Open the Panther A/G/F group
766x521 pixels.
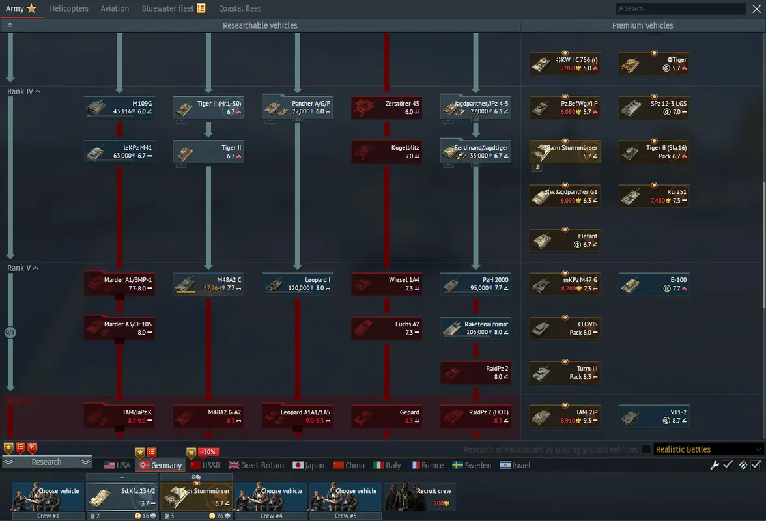pos(298,107)
